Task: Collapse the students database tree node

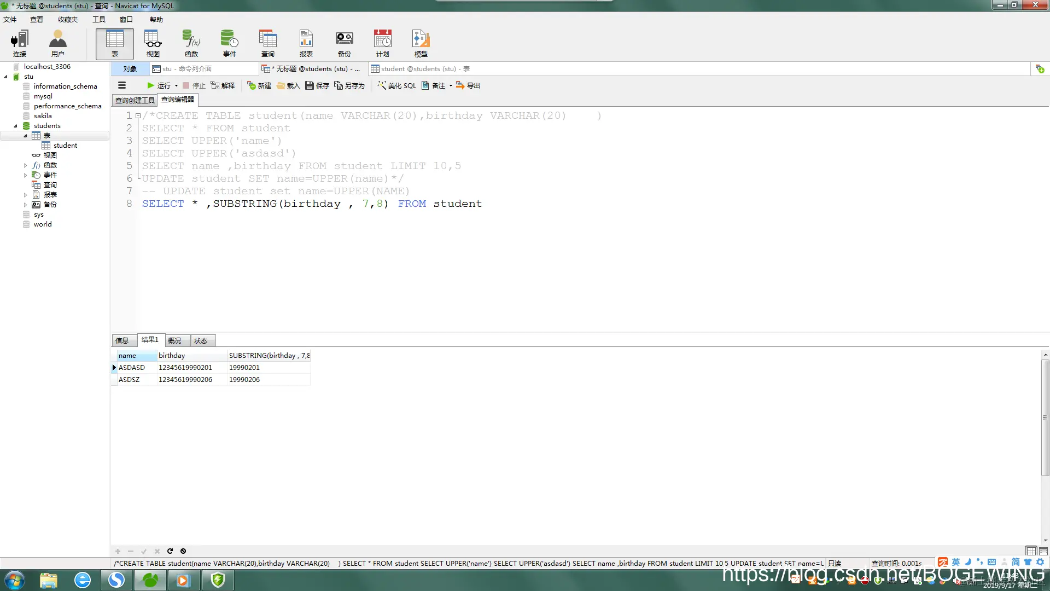Action: click(x=15, y=126)
